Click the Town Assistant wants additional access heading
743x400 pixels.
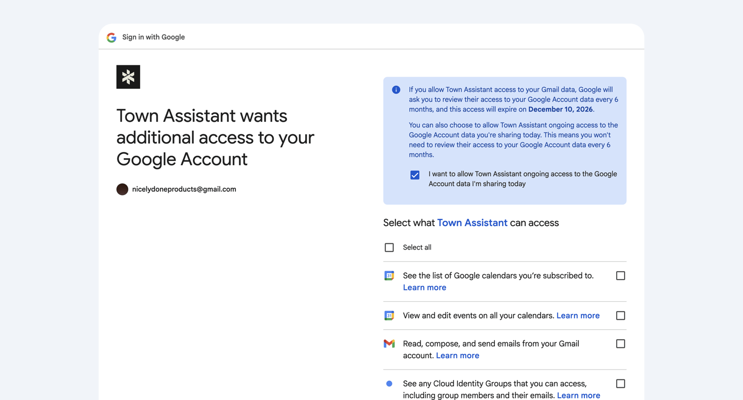coord(215,138)
